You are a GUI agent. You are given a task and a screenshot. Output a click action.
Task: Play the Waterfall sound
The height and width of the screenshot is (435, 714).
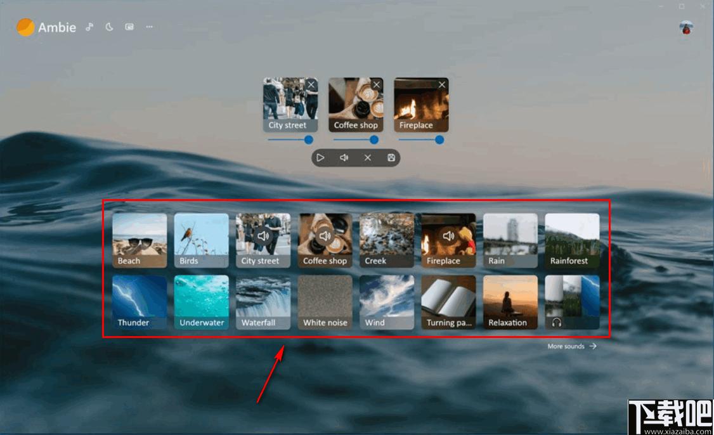263,302
